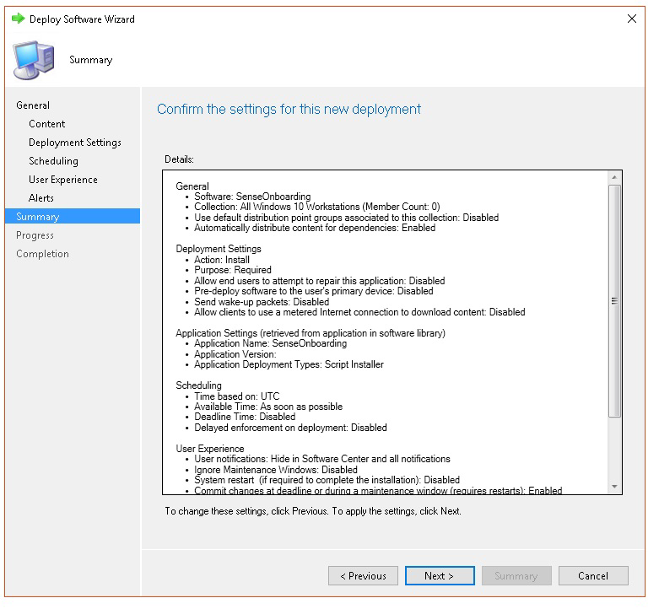The height and width of the screenshot is (609, 659).
Task: Select the Alerts step
Action: click(x=41, y=198)
